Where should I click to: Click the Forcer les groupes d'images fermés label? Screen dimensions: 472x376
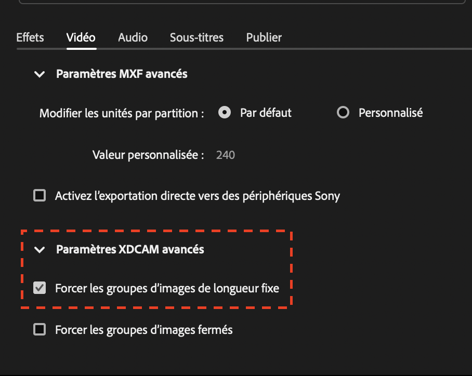pos(143,329)
